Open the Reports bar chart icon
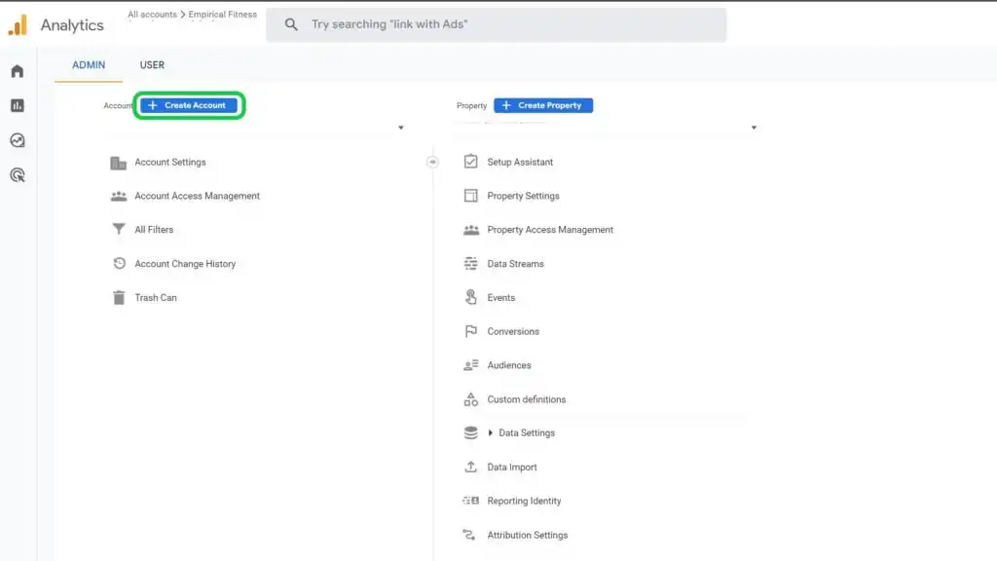This screenshot has width=997, height=561. pos(17,105)
